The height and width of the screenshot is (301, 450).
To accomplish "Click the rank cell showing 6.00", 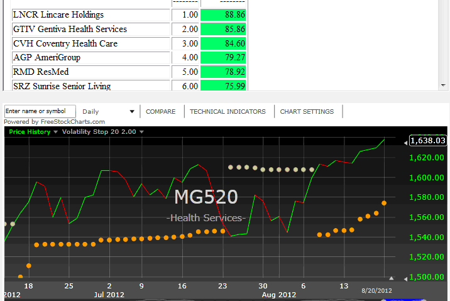I will click(x=185, y=85).
